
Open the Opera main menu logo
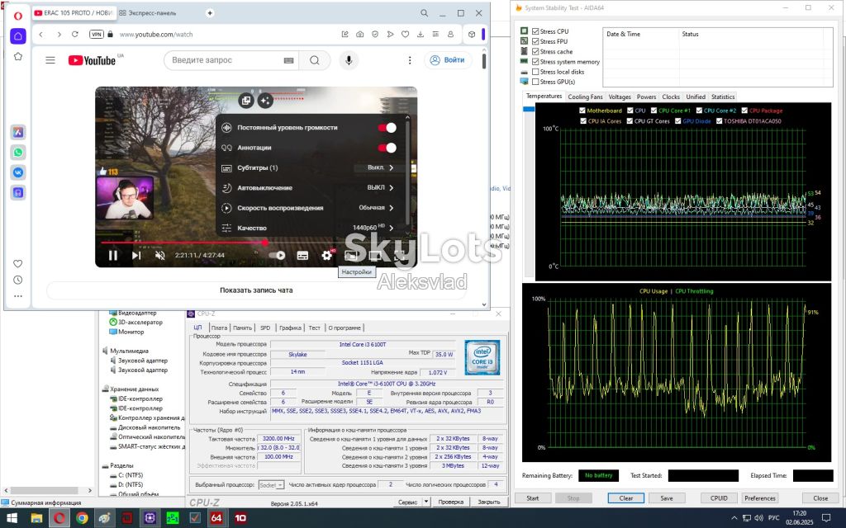tap(18, 15)
